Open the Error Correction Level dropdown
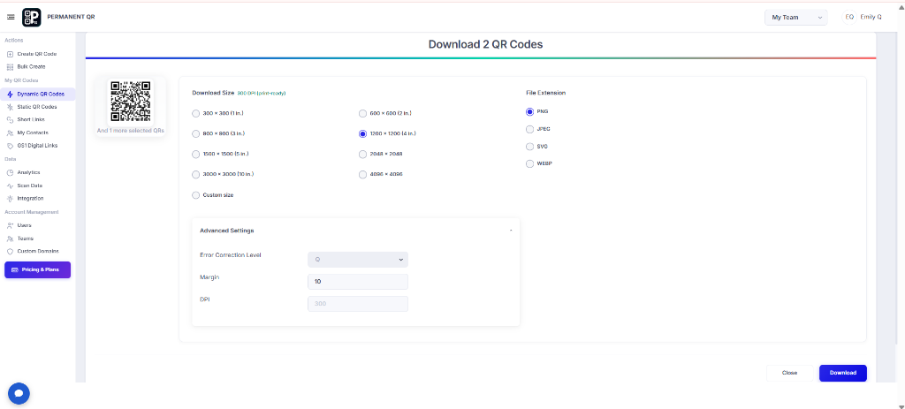This screenshot has height=409, width=905. coord(358,260)
